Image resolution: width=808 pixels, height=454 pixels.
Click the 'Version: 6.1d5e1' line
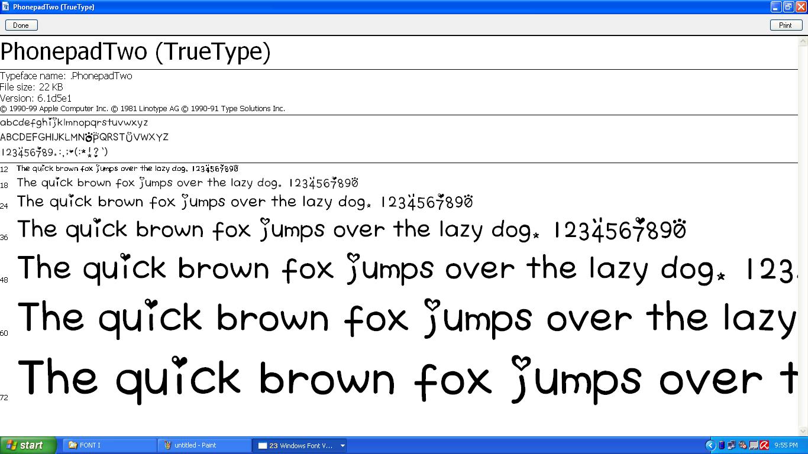coord(35,98)
